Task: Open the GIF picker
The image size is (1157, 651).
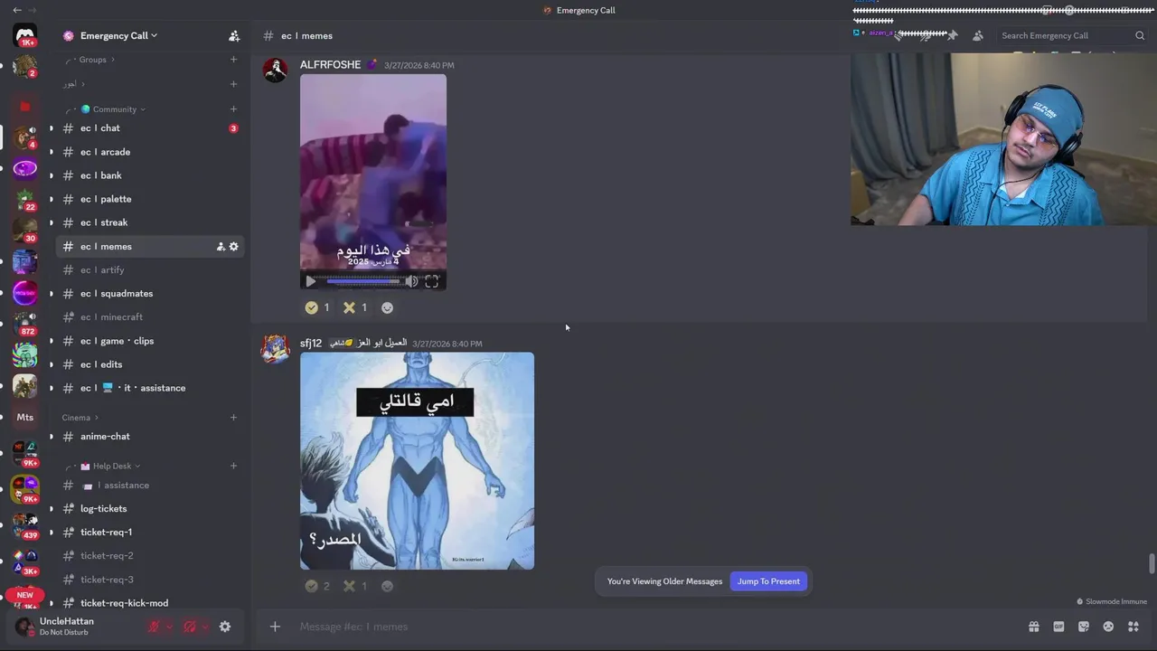Action: click(x=1058, y=627)
